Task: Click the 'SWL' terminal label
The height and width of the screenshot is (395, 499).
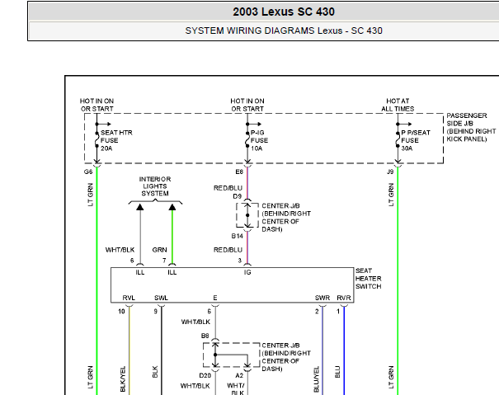Action: tap(161, 298)
